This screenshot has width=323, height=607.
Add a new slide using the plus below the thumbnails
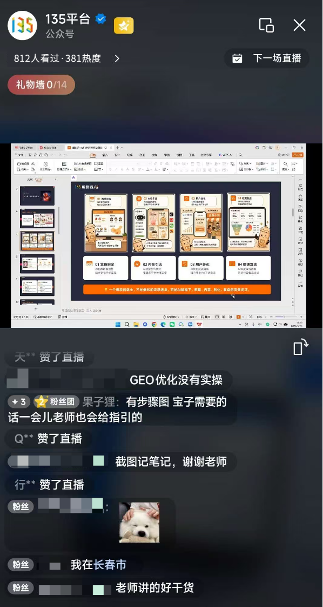point(36,309)
